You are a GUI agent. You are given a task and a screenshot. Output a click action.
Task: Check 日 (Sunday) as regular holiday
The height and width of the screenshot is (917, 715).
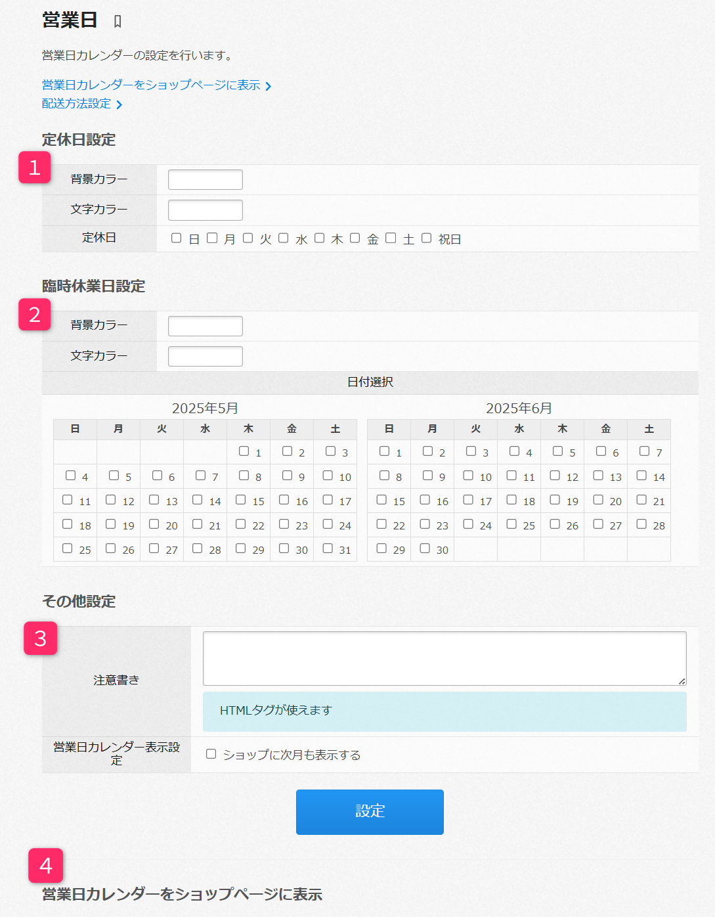point(176,238)
